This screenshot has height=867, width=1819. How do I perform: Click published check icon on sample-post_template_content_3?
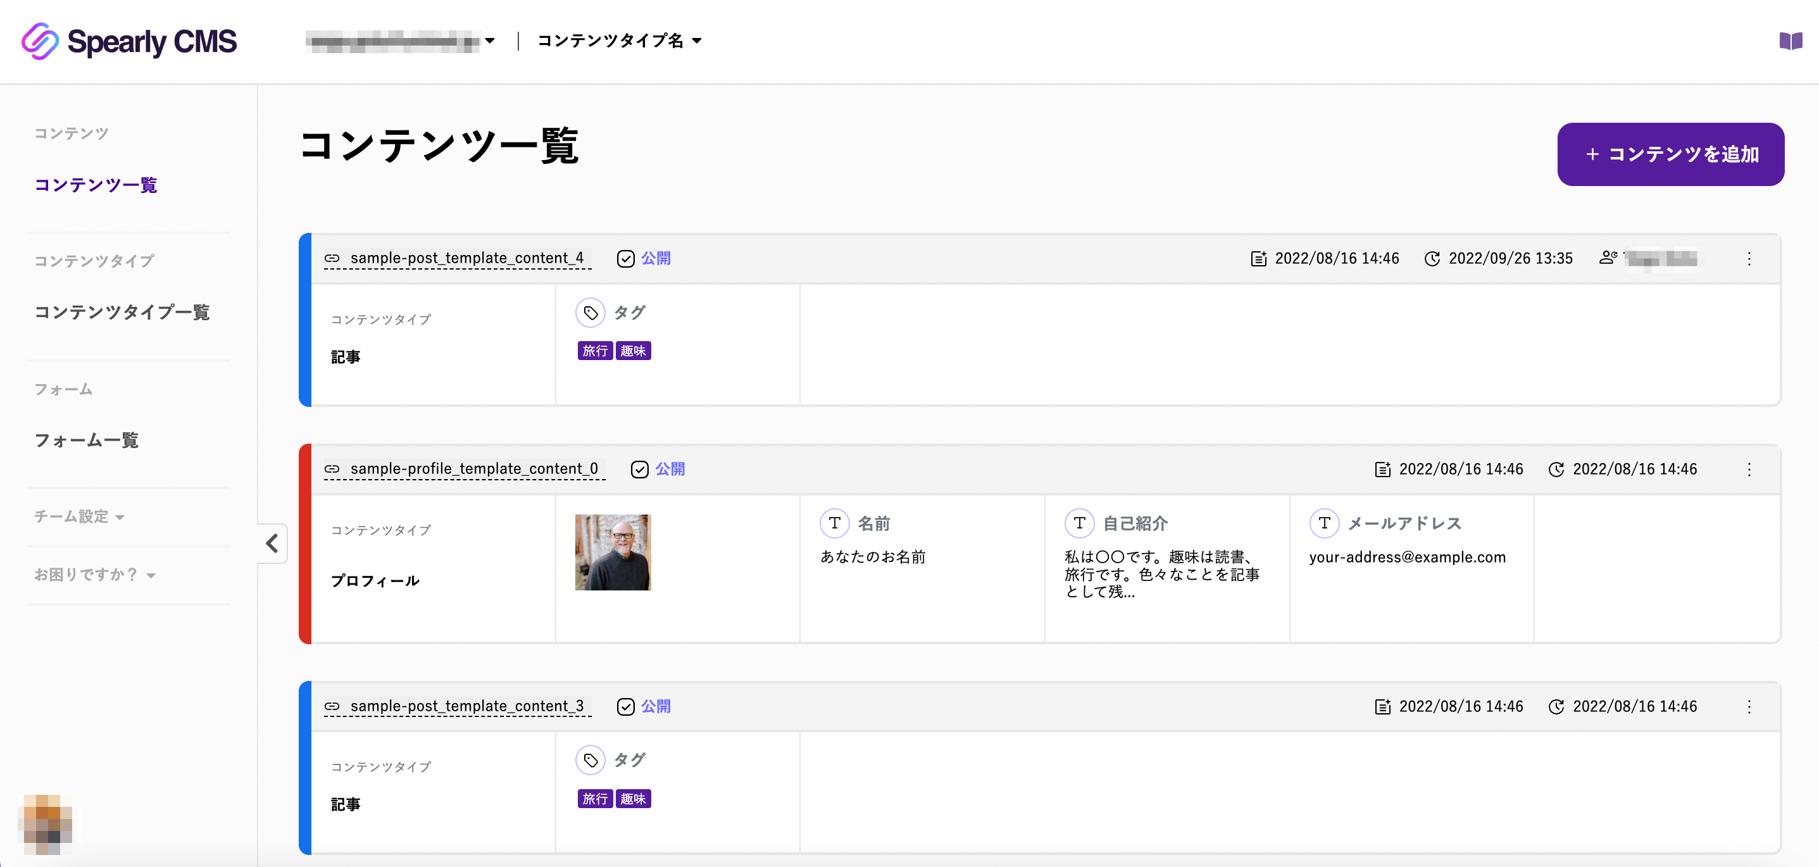click(x=625, y=706)
